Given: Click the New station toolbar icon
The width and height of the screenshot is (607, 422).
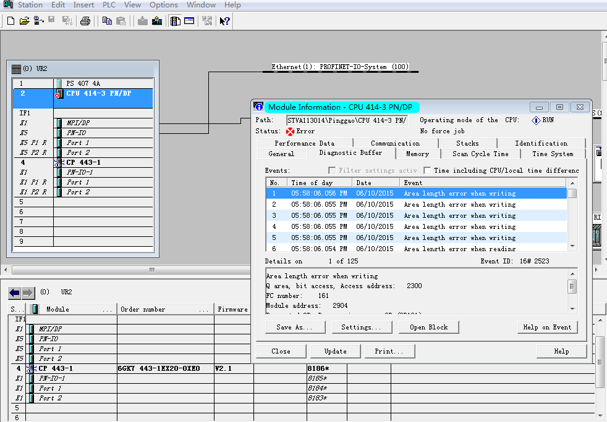Looking at the screenshot, I should [11, 21].
